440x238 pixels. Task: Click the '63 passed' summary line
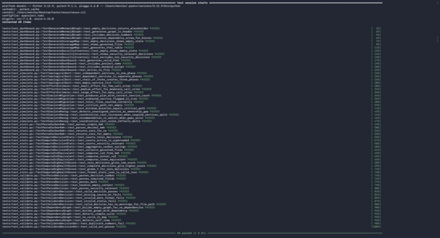point(192,233)
